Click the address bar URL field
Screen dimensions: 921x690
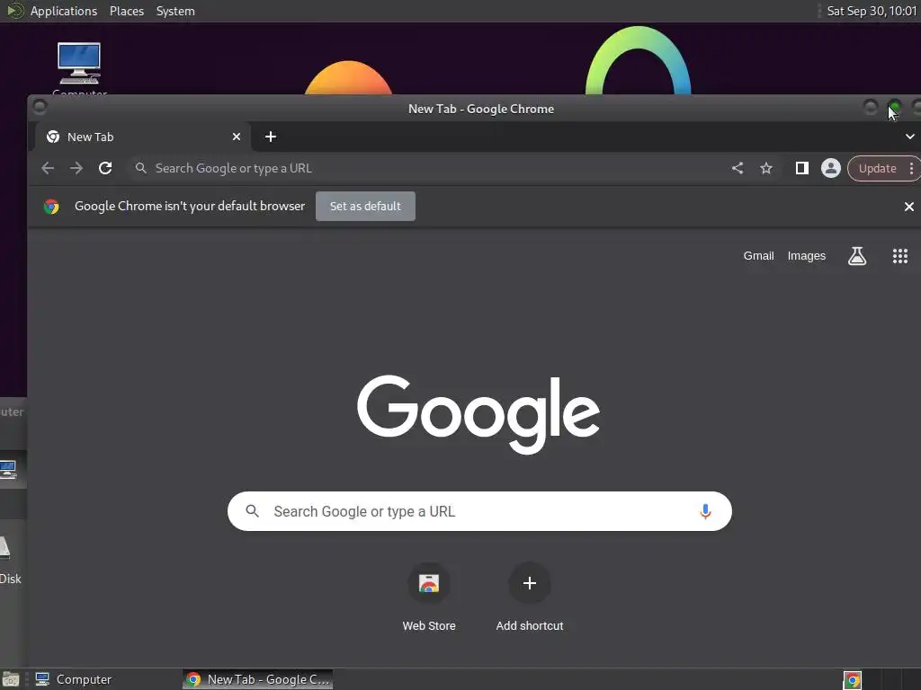[429, 168]
